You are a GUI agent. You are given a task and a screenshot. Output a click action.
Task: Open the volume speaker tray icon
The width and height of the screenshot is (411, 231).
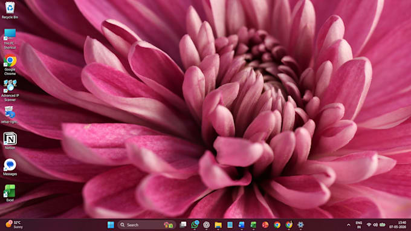coord(375,225)
